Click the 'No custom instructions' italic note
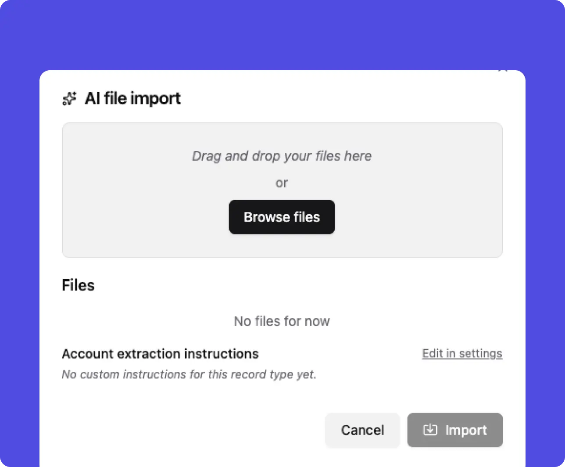The width and height of the screenshot is (565, 467). (189, 374)
